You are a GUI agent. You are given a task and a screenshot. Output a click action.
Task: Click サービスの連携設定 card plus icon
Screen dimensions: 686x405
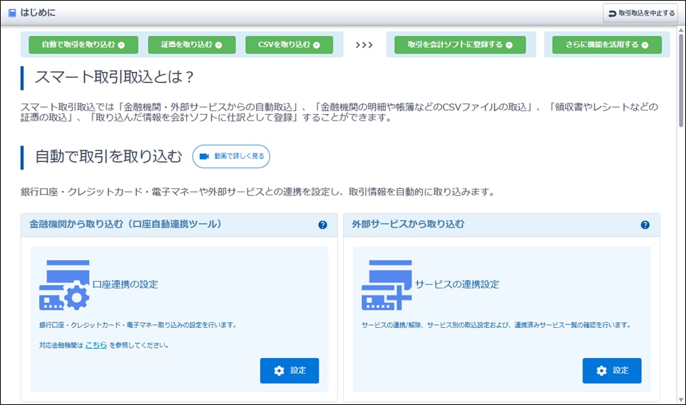click(386, 284)
